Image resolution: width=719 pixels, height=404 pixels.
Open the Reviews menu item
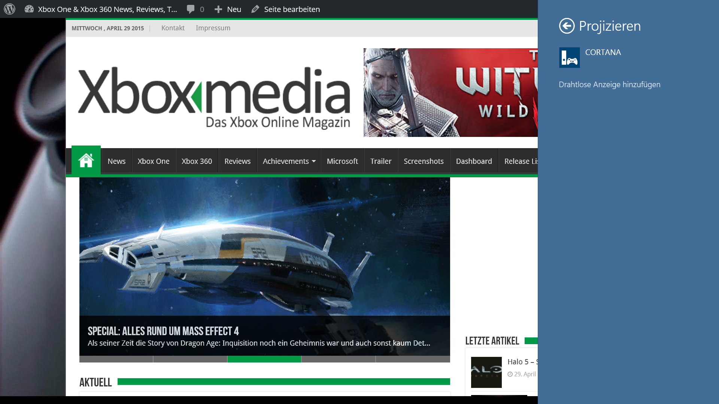pos(237,161)
